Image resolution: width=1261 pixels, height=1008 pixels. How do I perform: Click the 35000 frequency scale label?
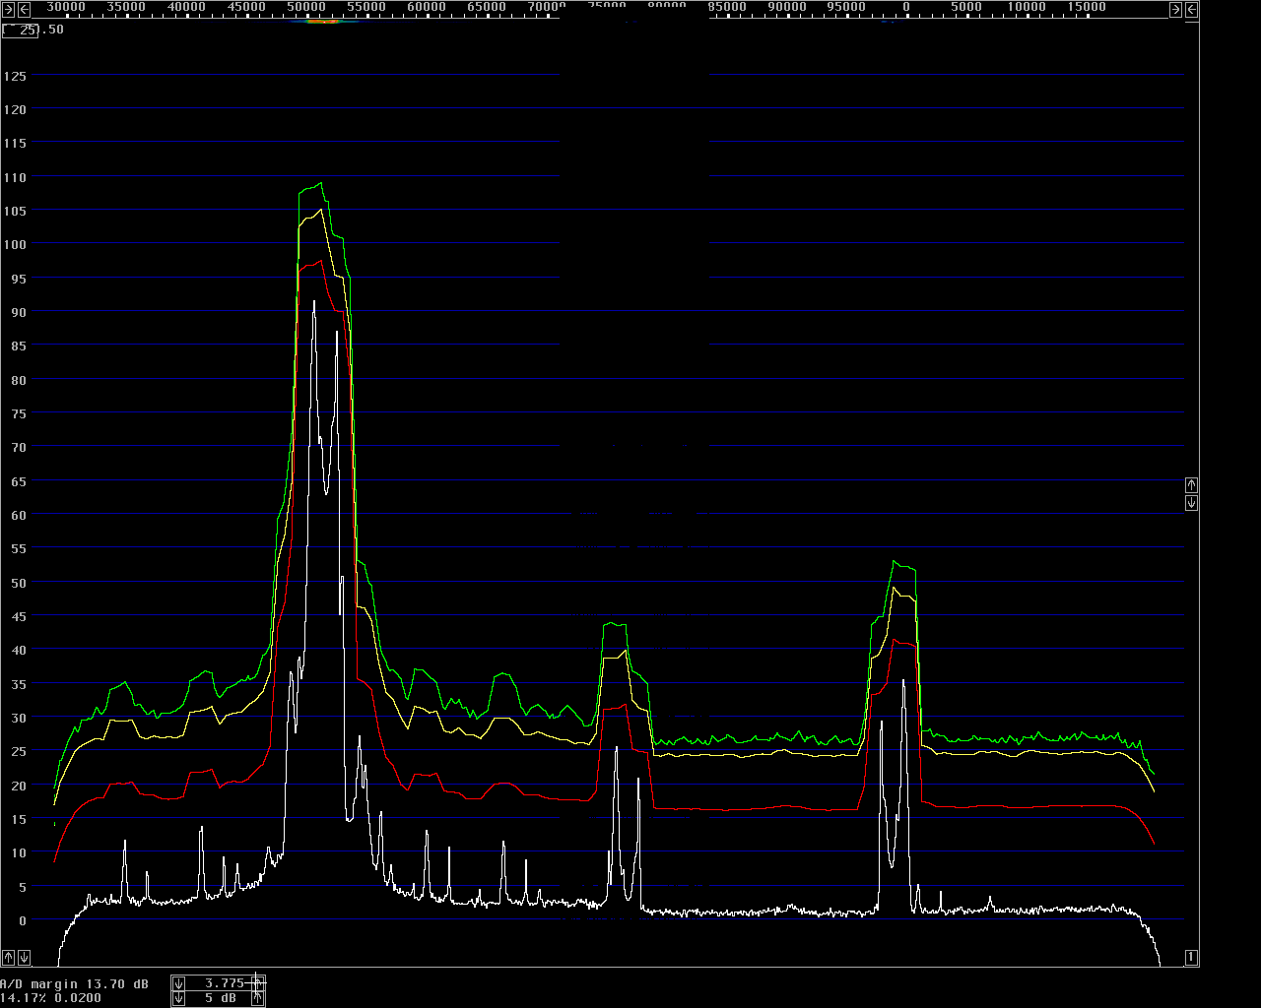126,7
